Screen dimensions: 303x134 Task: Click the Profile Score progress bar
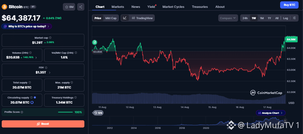(x=65, y=112)
